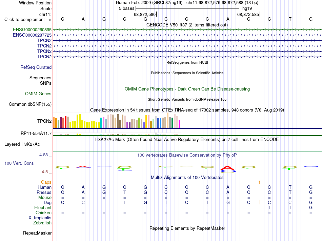Click the Scale label
Viewport: 322px width, 241px height.
[x=46, y=8]
